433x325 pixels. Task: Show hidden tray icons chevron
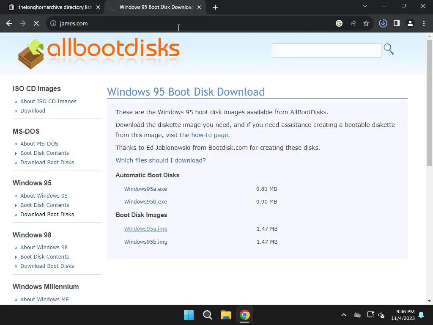[x=344, y=315]
